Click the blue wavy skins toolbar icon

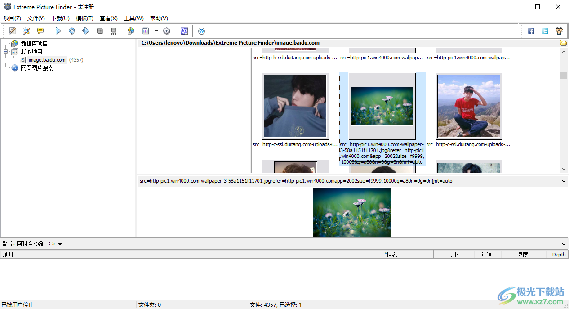click(x=184, y=31)
